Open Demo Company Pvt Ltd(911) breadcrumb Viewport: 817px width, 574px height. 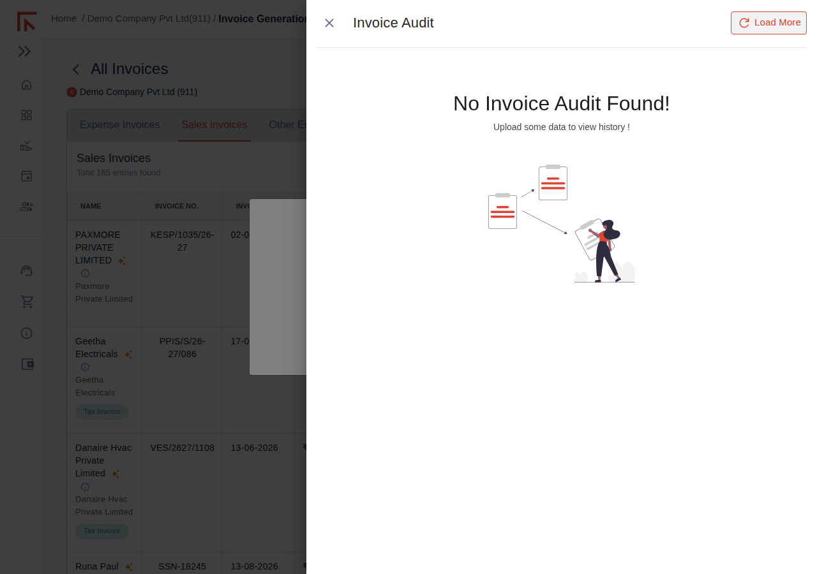click(149, 18)
